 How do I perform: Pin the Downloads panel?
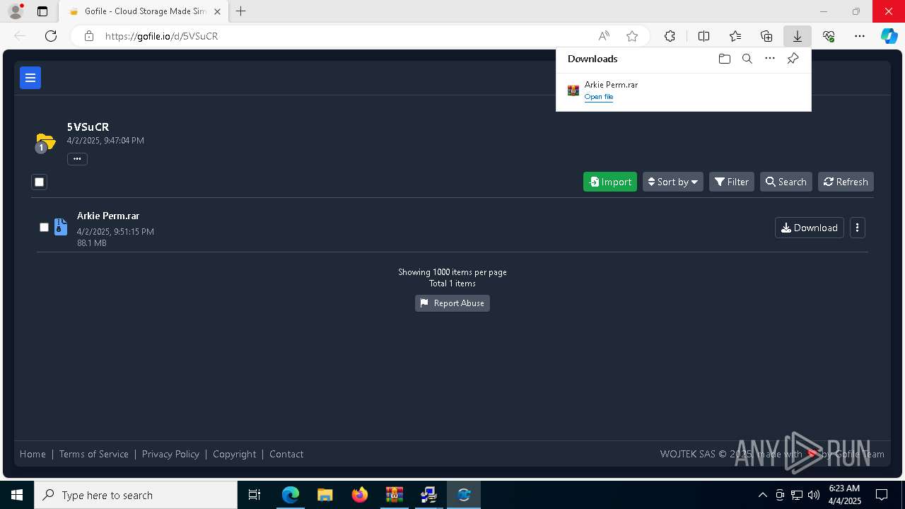[793, 59]
